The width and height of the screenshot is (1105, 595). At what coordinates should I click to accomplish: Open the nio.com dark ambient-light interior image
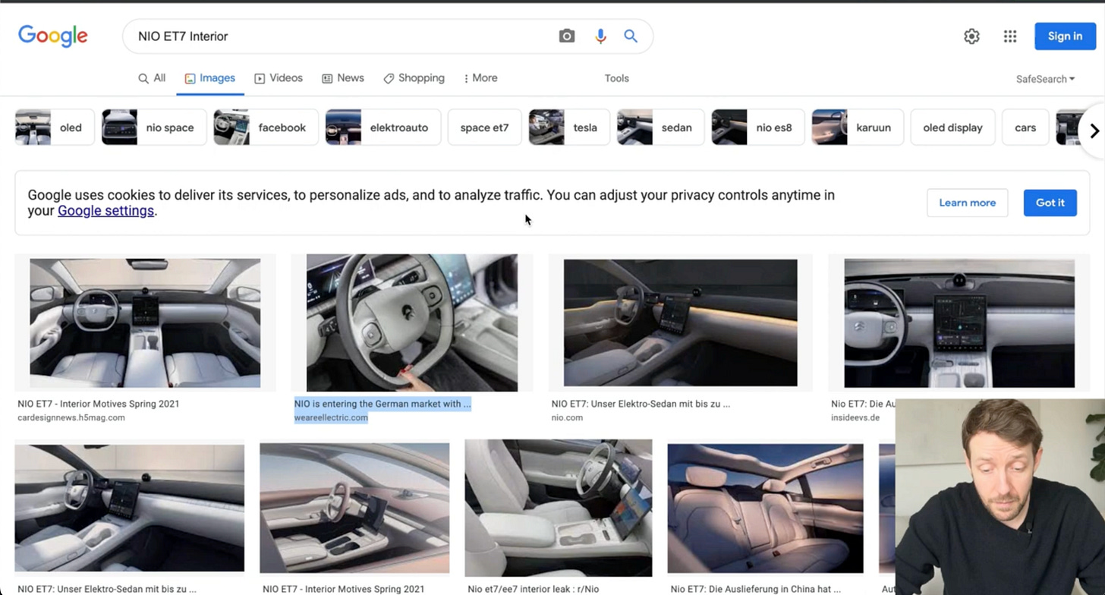point(680,323)
